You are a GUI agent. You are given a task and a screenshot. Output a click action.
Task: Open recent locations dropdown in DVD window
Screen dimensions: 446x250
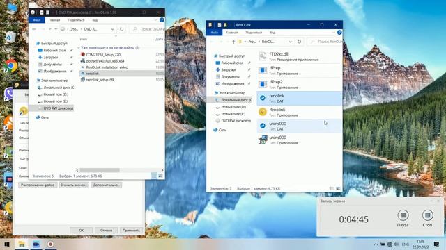[x=49, y=29]
